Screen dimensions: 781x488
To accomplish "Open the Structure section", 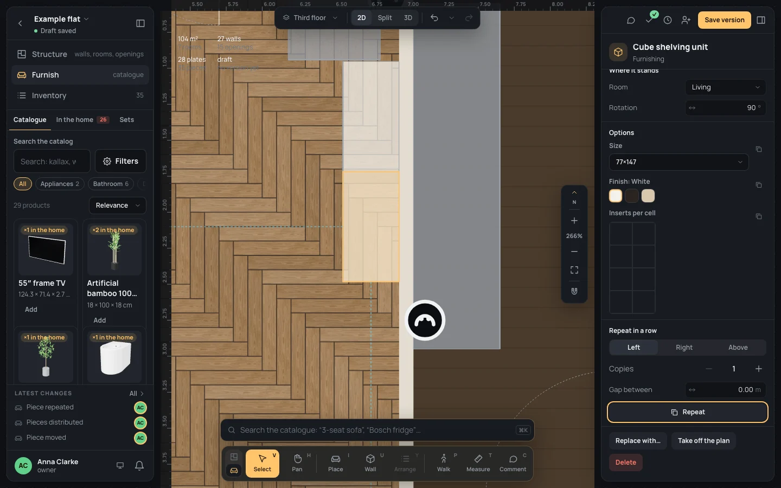I will click(80, 54).
